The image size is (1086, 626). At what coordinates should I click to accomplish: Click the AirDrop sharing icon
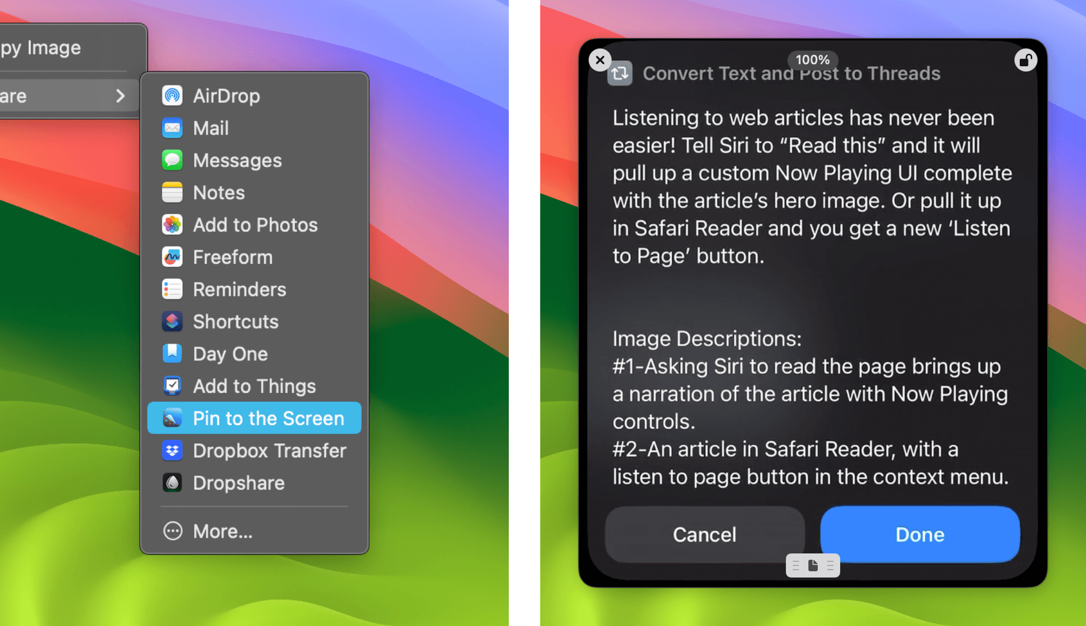(171, 94)
